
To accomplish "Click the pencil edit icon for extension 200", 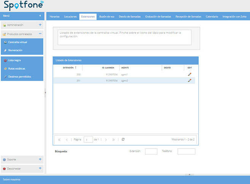I will point(190,75).
